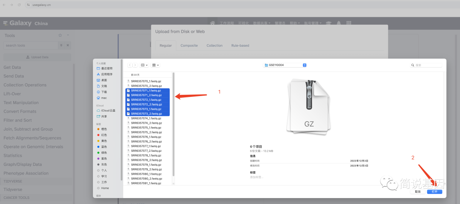Filter by the orange (橙色) tag
Screen dimensions: 460x204
click(x=102, y=129)
